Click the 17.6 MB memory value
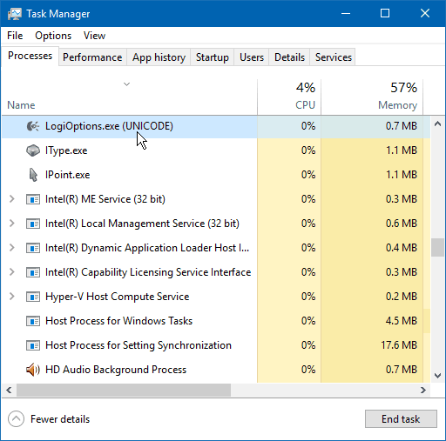 click(399, 345)
